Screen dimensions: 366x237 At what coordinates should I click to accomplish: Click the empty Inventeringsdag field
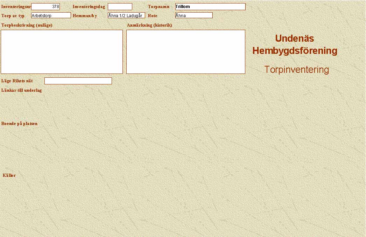point(120,7)
